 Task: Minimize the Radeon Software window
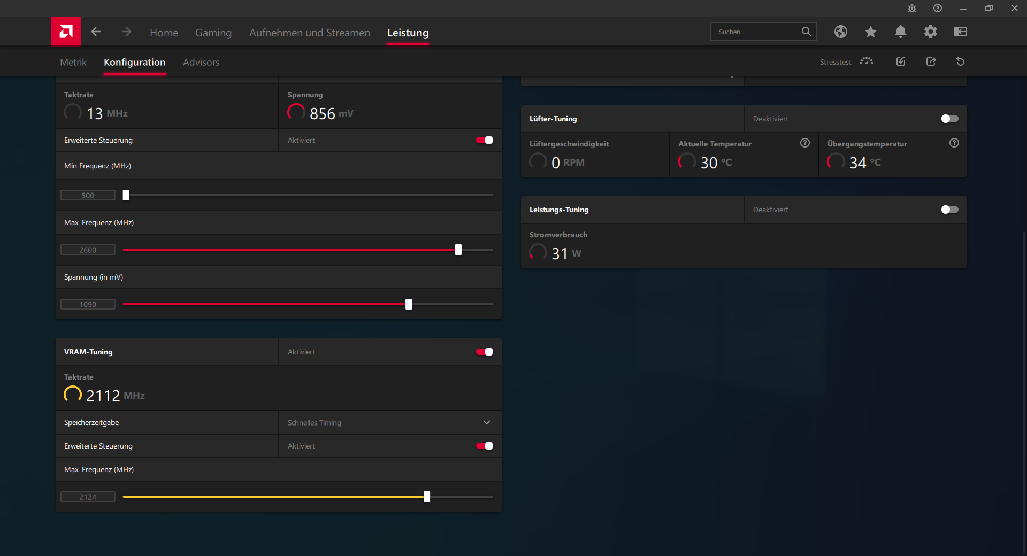tap(963, 8)
